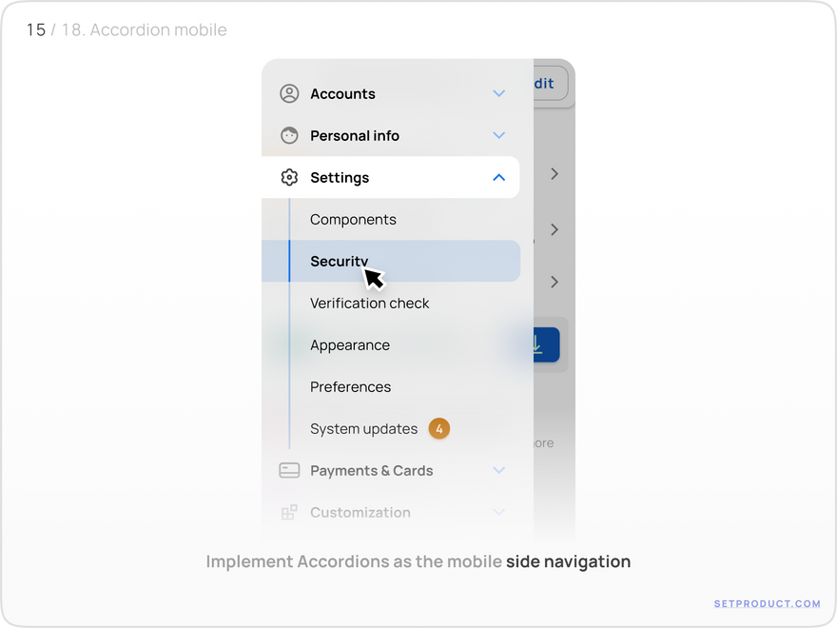
Task: Select the Appearance submenu item
Action: pos(350,345)
